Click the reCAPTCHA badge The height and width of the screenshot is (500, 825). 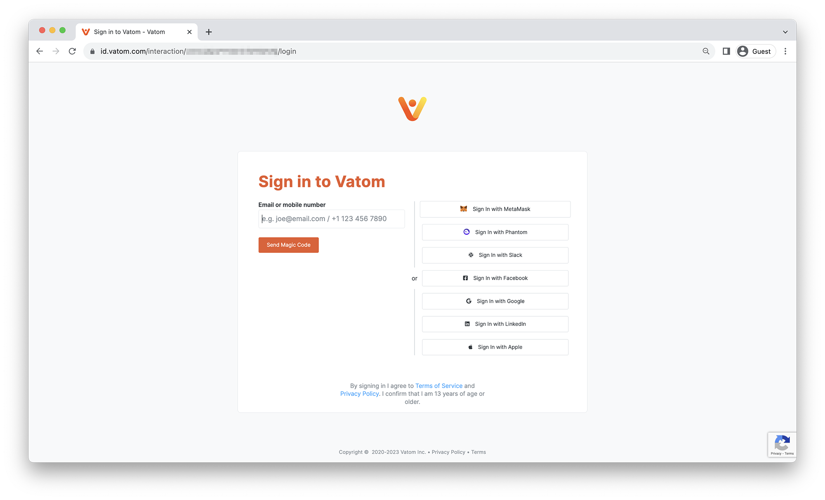tap(782, 444)
